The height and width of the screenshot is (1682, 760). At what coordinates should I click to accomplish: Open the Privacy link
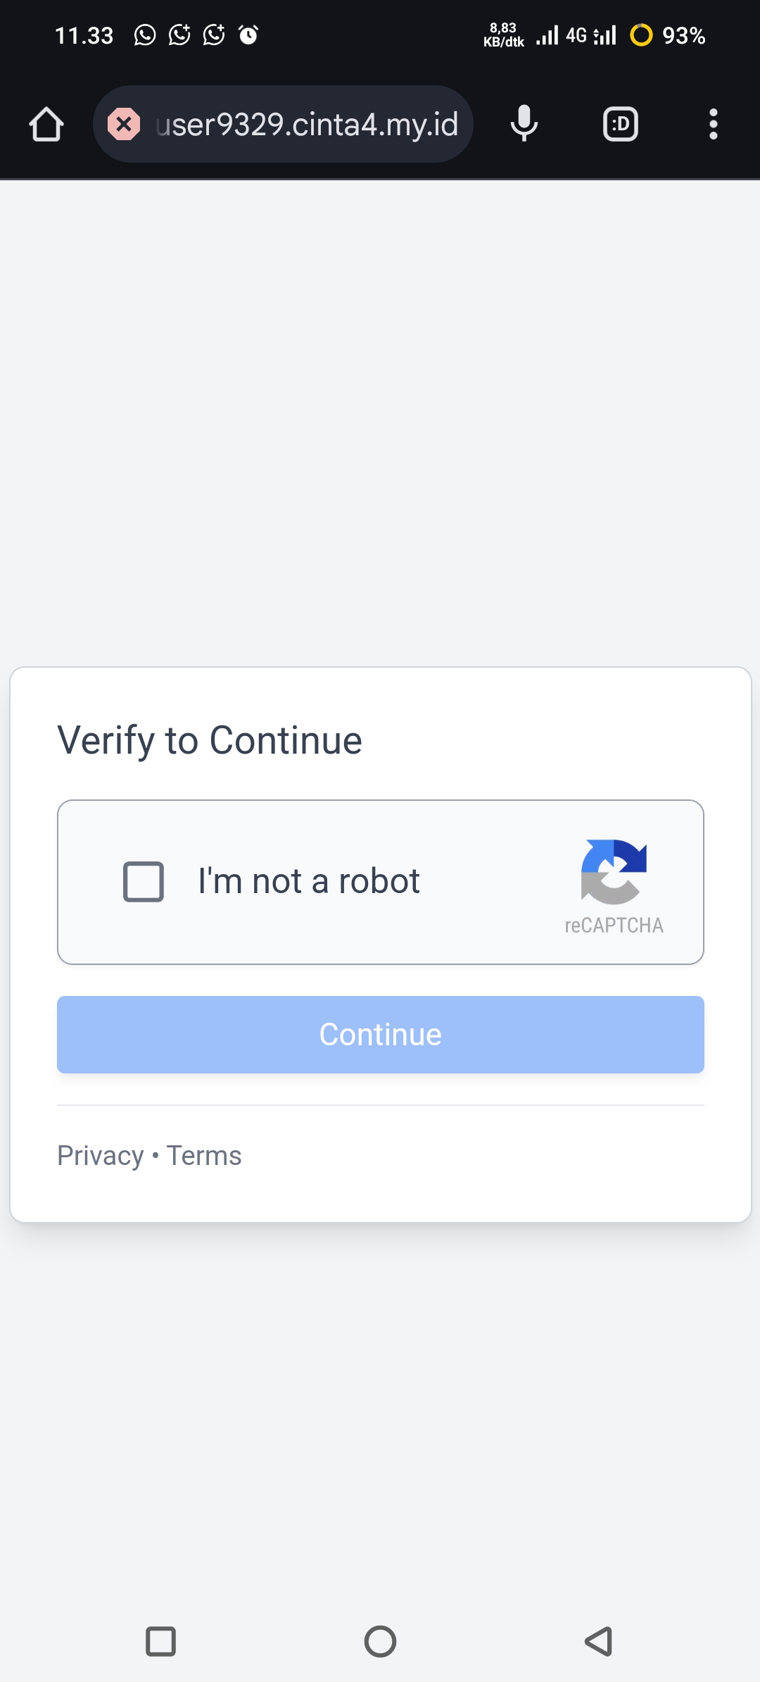101,1156
